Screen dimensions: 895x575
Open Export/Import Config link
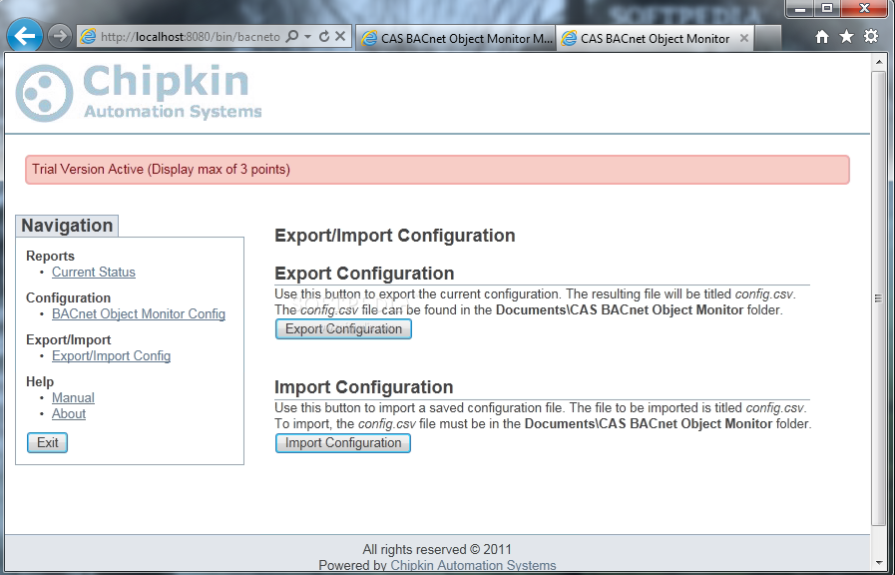click(x=112, y=356)
